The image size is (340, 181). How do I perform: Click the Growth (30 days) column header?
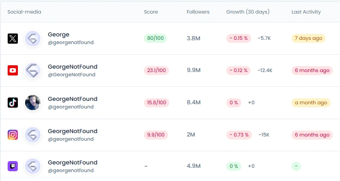point(248,12)
